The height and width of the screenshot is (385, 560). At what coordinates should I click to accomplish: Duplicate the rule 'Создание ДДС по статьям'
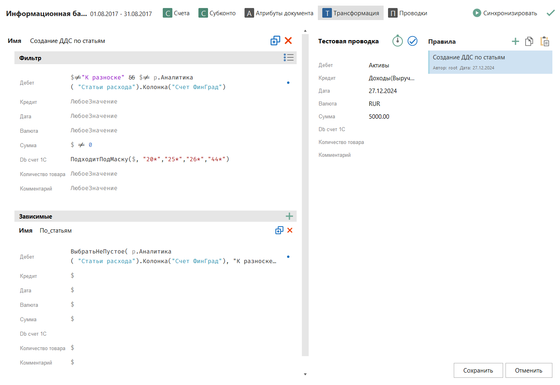pyautogui.click(x=275, y=41)
